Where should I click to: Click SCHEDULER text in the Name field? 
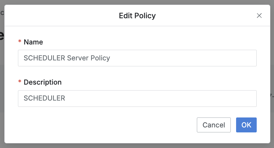pyautogui.click(x=44, y=58)
